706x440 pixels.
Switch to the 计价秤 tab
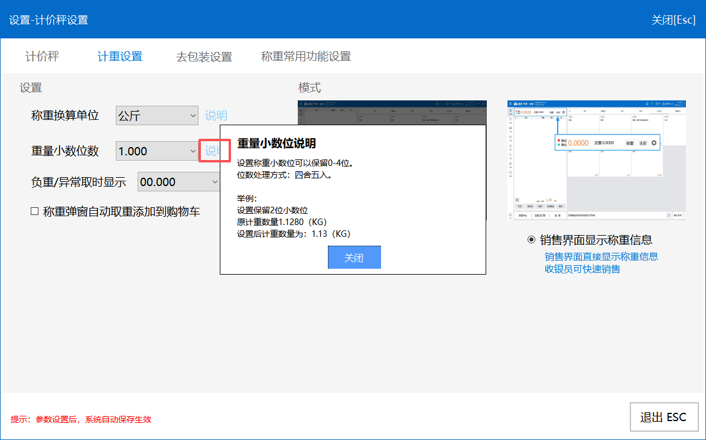(x=42, y=57)
